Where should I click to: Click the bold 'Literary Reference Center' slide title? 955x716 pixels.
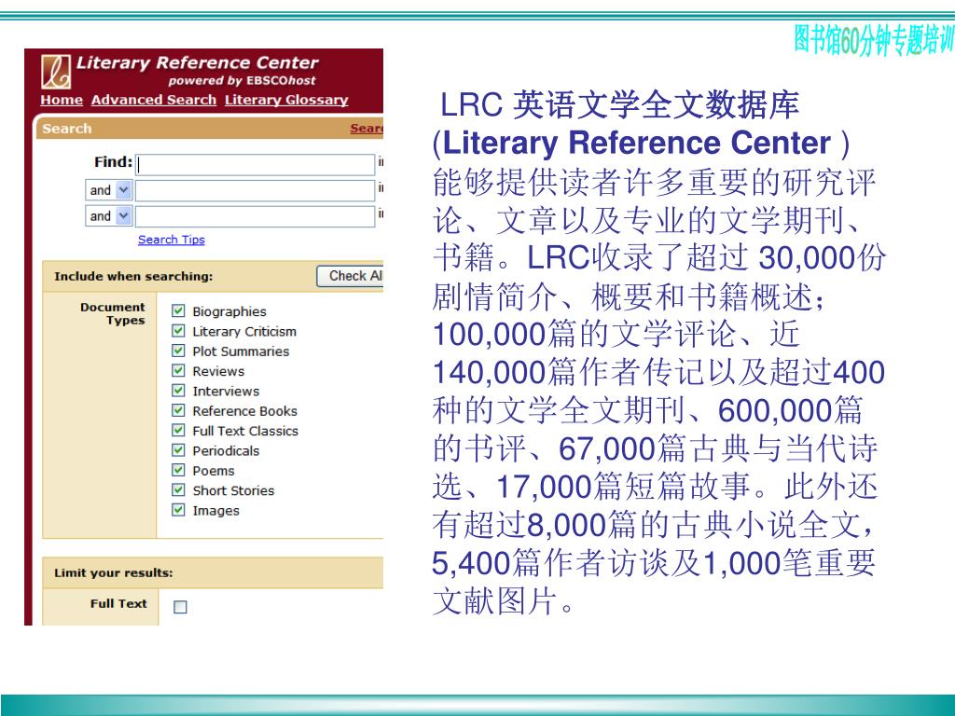pos(637,143)
